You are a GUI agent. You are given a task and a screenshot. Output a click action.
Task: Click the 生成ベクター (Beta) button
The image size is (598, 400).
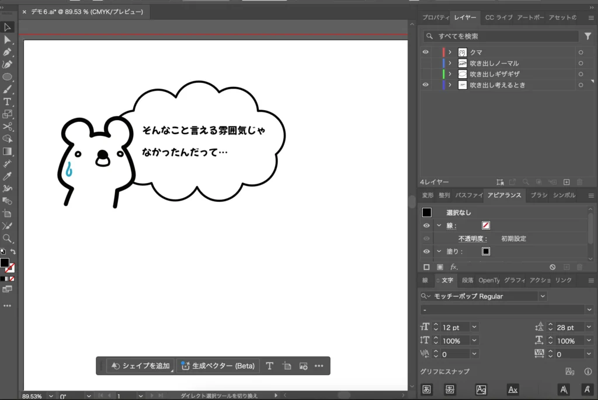click(x=219, y=366)
